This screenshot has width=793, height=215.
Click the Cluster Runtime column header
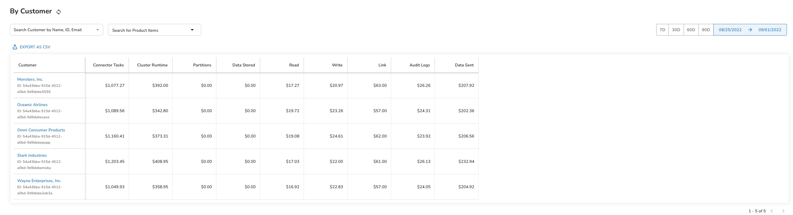(x=151, y=65)
